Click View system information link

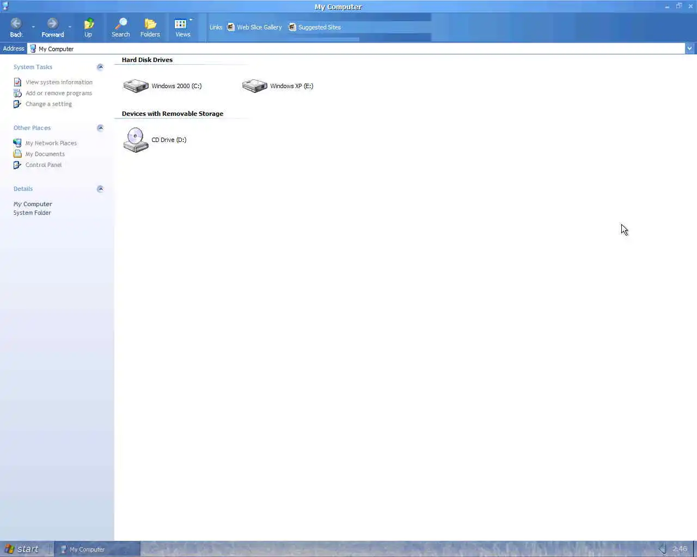[59, 82]
